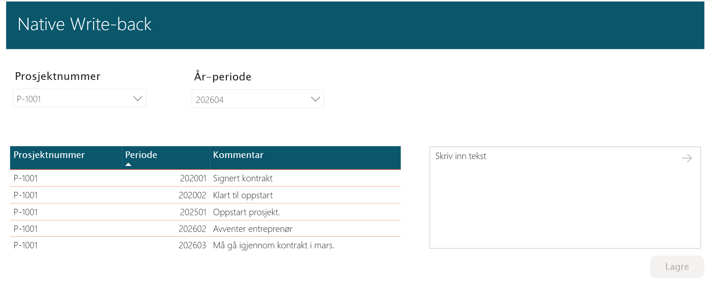This screenshot has height=285, width=713.
Task: Select the row with comment Klart til oppstart
Action: point(195,195)
